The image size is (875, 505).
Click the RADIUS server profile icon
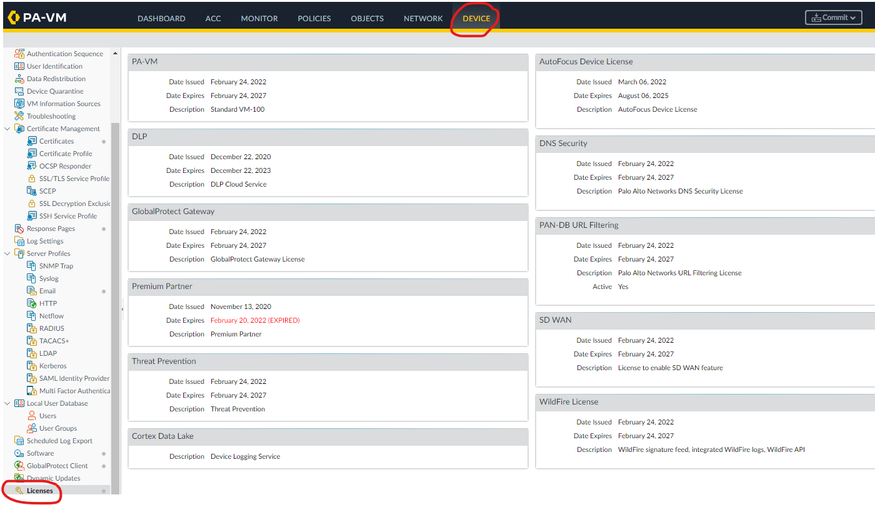(32, 328)
